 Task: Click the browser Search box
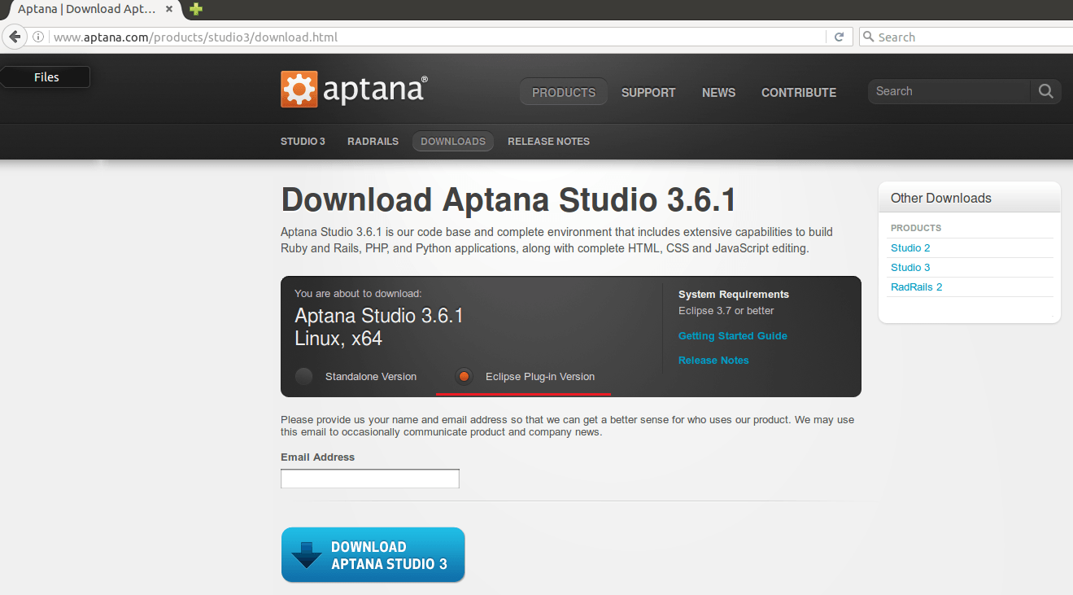(966, 37)
